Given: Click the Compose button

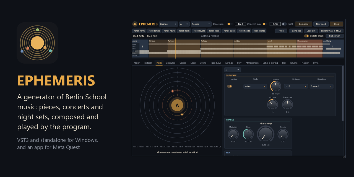Looking at the screenshot, I should click(x=304, y=24).
